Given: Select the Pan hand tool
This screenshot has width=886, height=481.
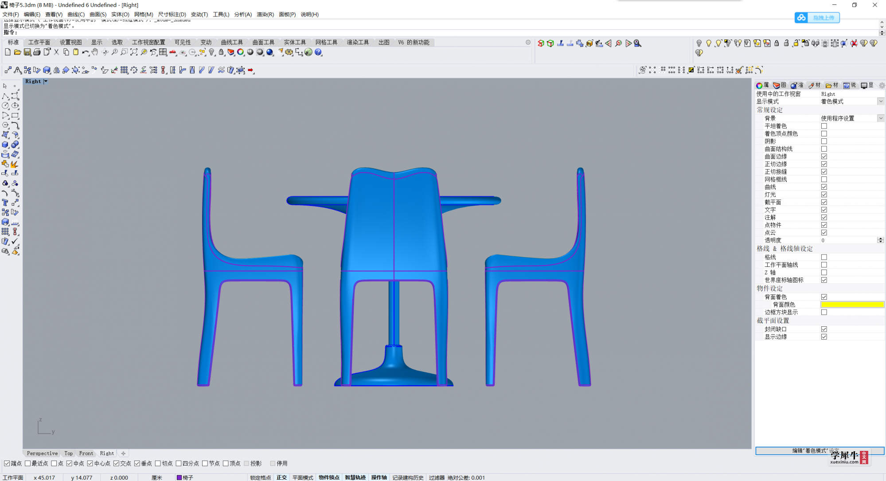Looking at the screenshot, I should tap(95, 52).
